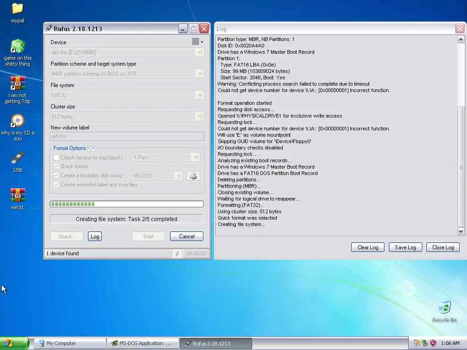The height and width of the screenshot is (350, 467).
Task: Click '1 device found' status text
Action: coord(62,253)
